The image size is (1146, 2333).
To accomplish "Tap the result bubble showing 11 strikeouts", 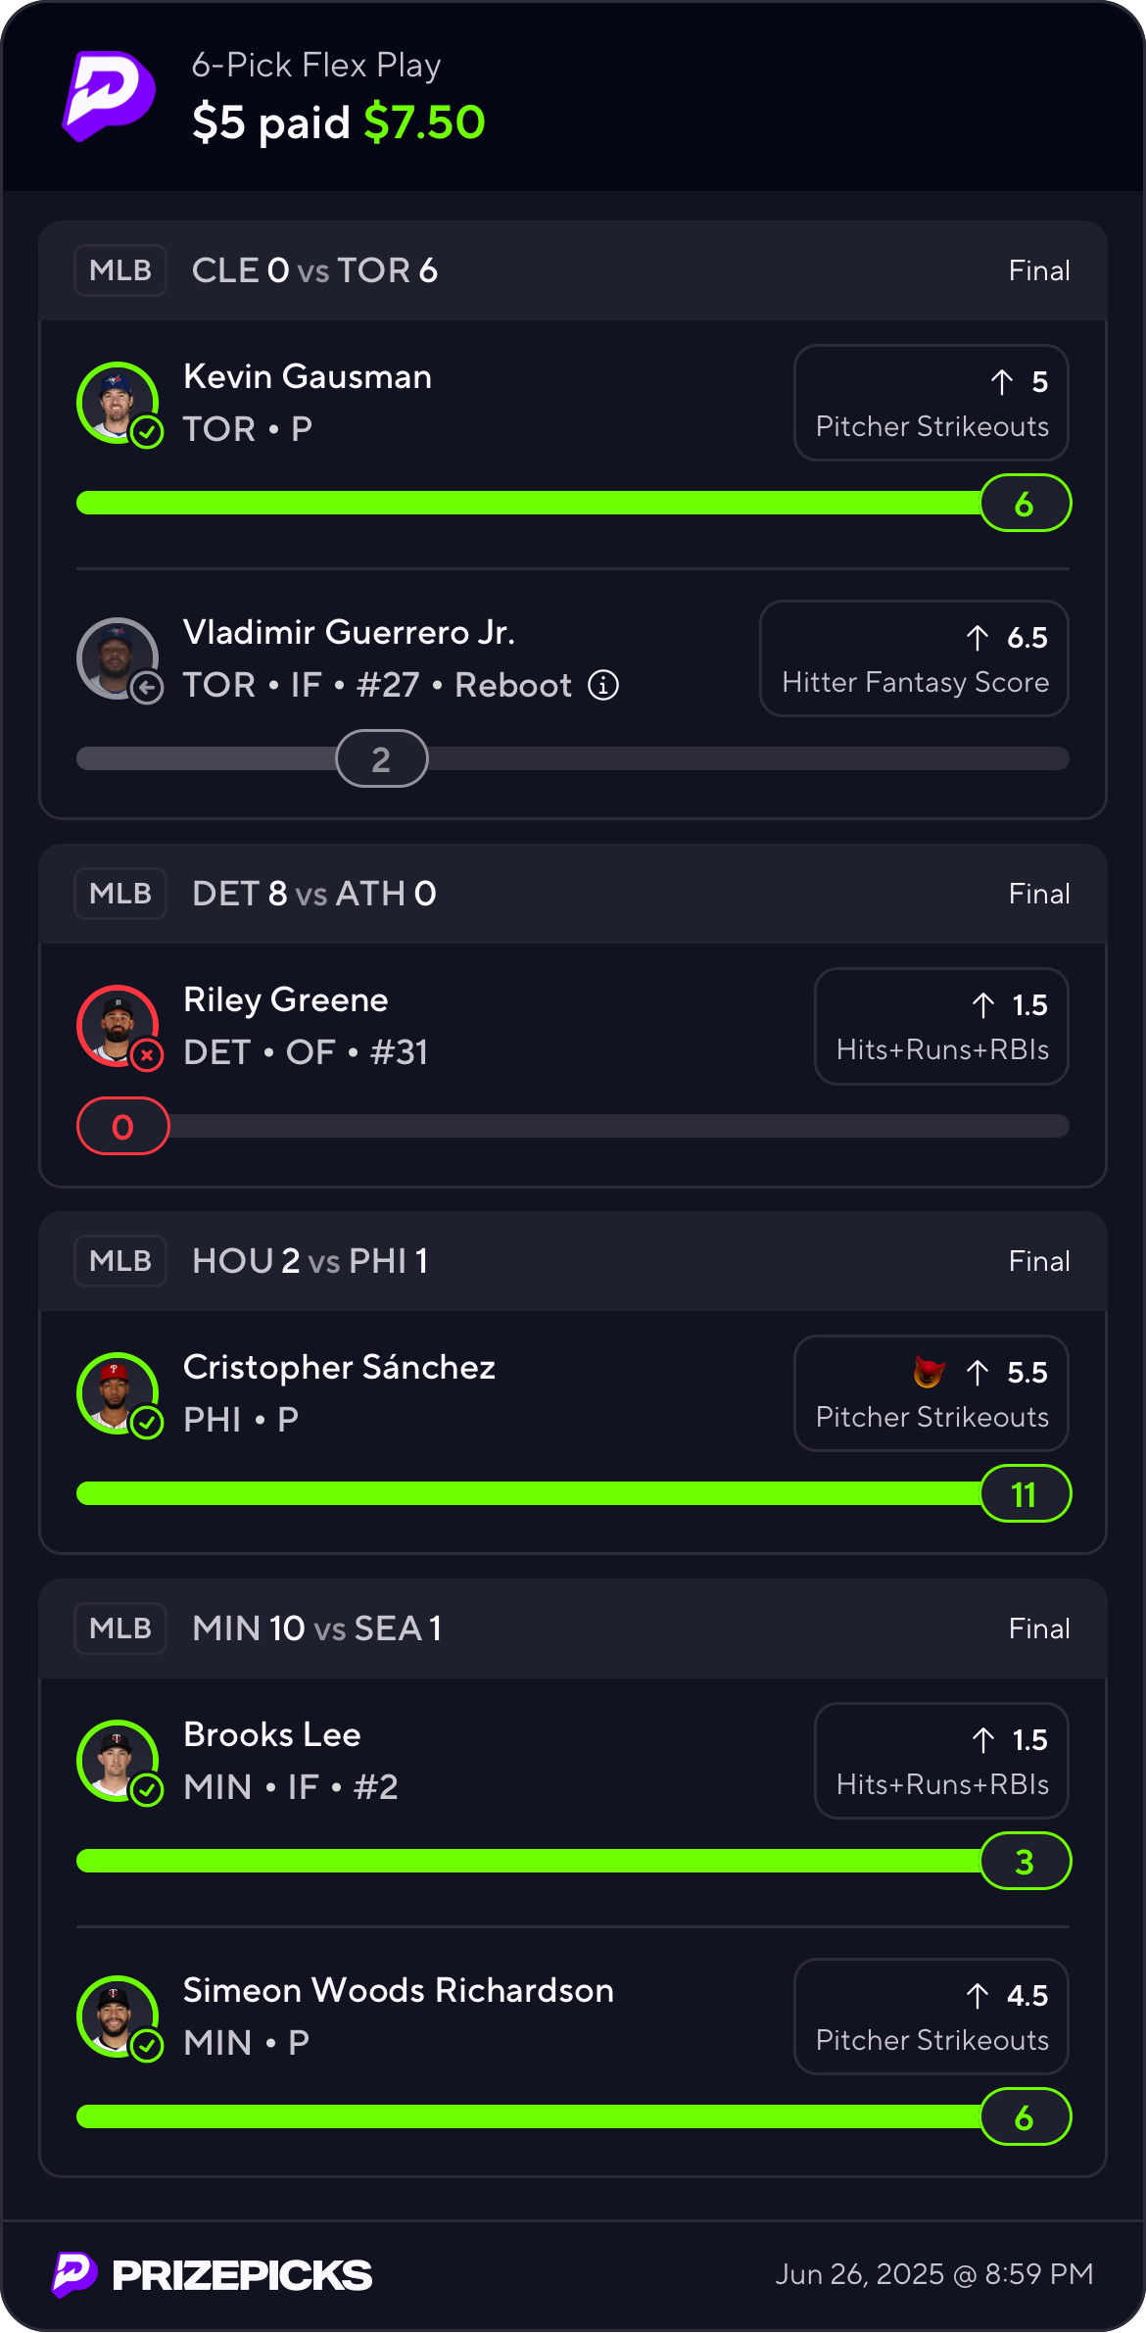I will [x=1025, y=1494].
